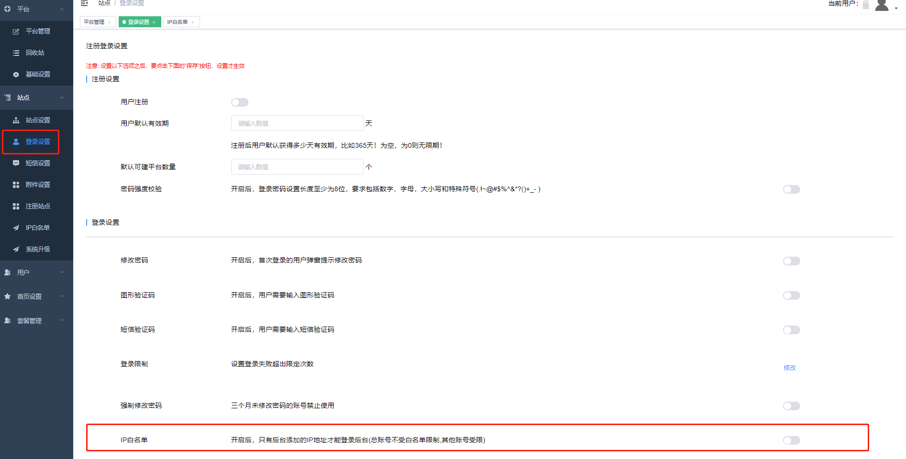
Task: Click the 注册站点 grid icon
Action: pyautogui.click(x=16, y=206)
